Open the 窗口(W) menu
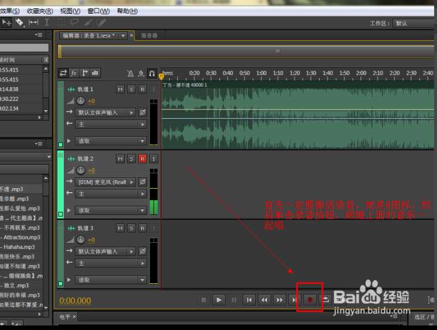This screenshot has width=437, height=330. (x=99, y=11)
